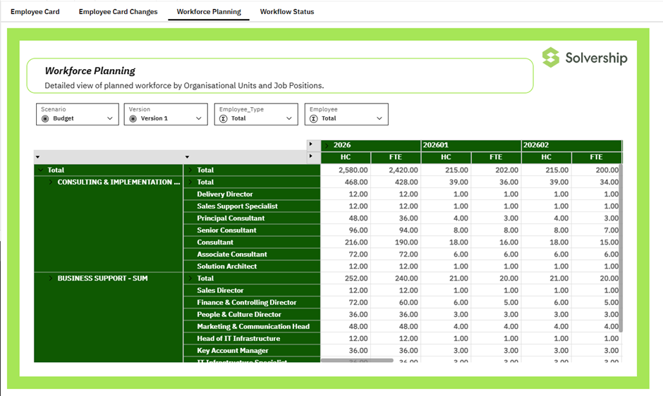Select the Workforce Planning tab
Image resolution: width=663 pixels, height=396 pixels.
tap(209, 12)
